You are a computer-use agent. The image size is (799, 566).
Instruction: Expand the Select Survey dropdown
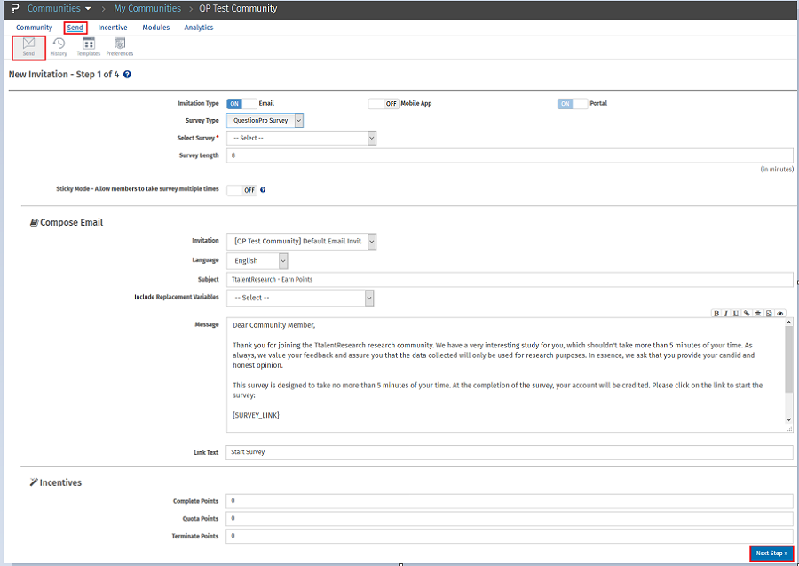tap(372, 138)
